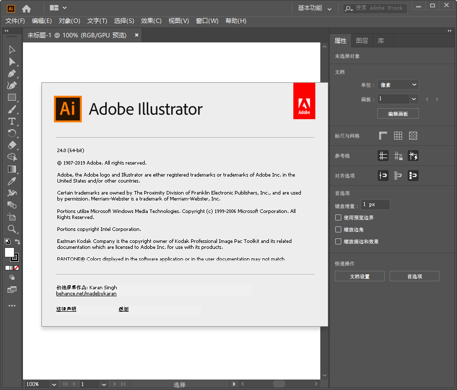This screenshot has width=457, height=390.
Task: Enable 使用预览边界 checkbox
Action: click(x=338, y=218)
